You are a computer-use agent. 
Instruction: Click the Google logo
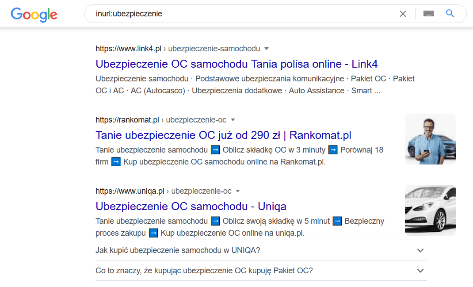34,15
